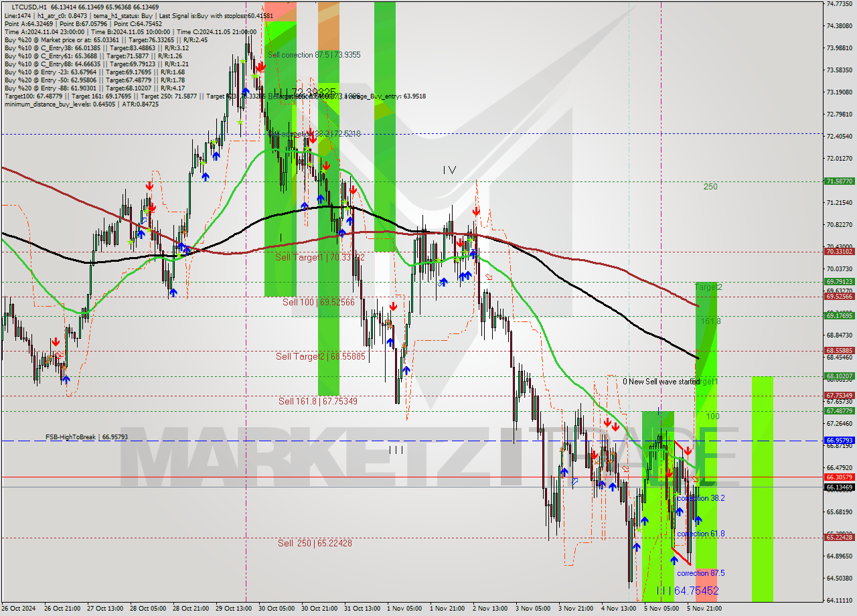Click the green 71.58770 price tag

[x=839, y=181]
